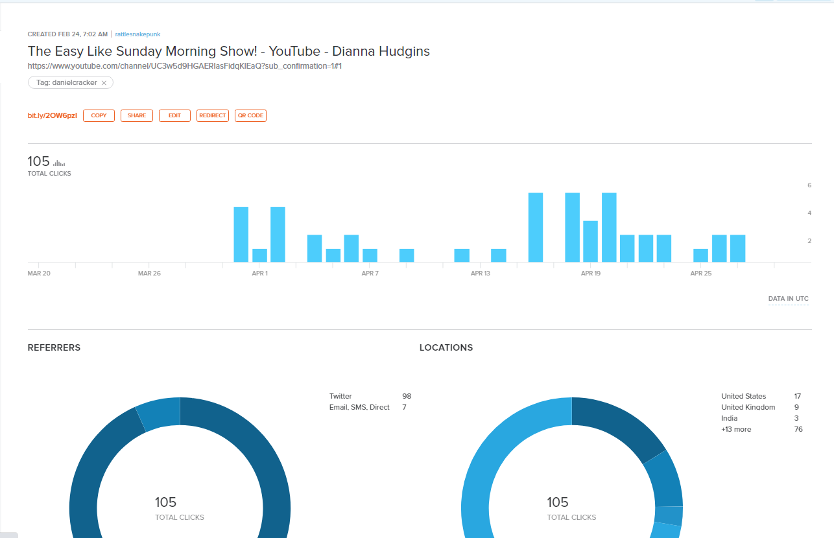Select the bar above the APR 1 label

point(259,255)
